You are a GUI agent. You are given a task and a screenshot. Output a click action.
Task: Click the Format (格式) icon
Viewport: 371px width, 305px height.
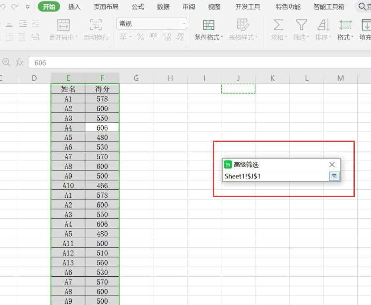click(345, 25)
